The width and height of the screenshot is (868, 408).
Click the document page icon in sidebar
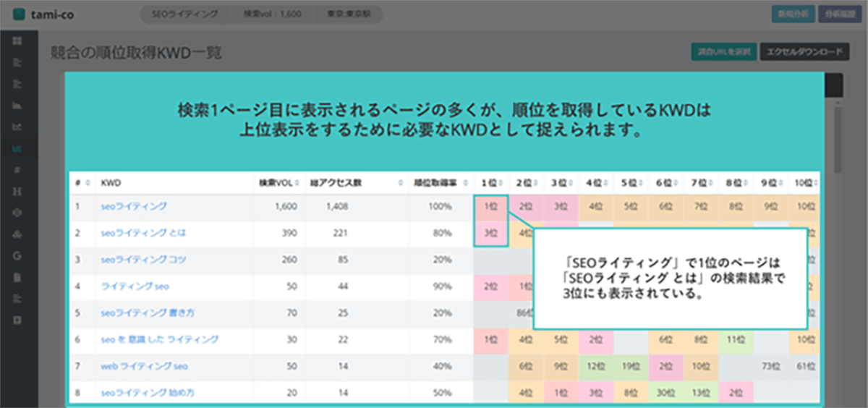17,277
